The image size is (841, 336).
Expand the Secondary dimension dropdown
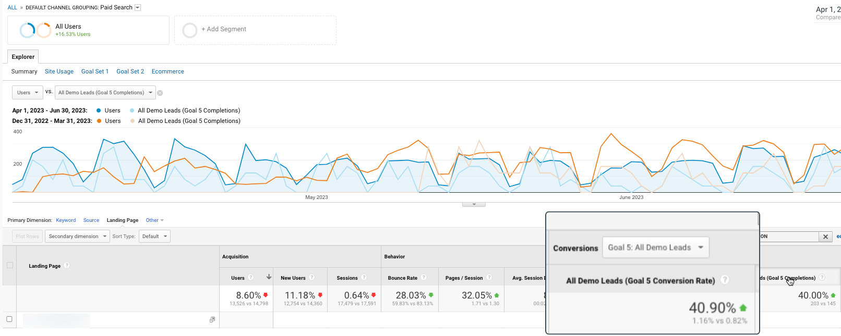(x=77, y=237)
